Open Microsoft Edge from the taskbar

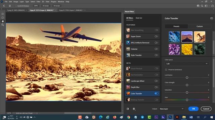(x=101, y=117)
